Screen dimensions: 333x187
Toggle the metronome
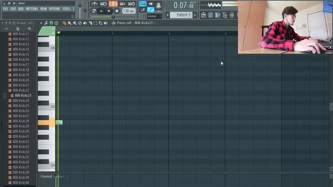(x=94, y=4)
